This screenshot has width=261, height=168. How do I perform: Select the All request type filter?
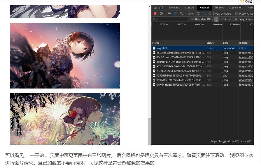pos(216,20)
